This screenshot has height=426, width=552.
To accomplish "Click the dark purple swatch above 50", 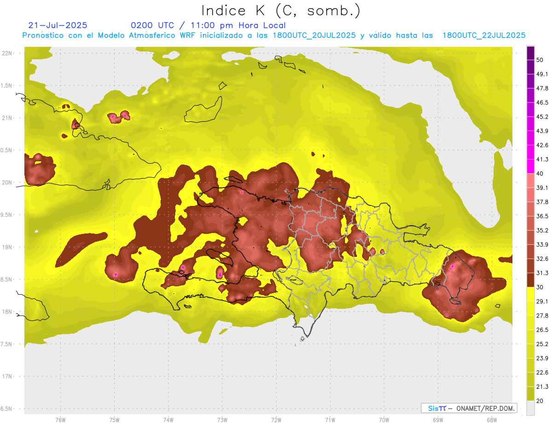I will tap(531, 52).
